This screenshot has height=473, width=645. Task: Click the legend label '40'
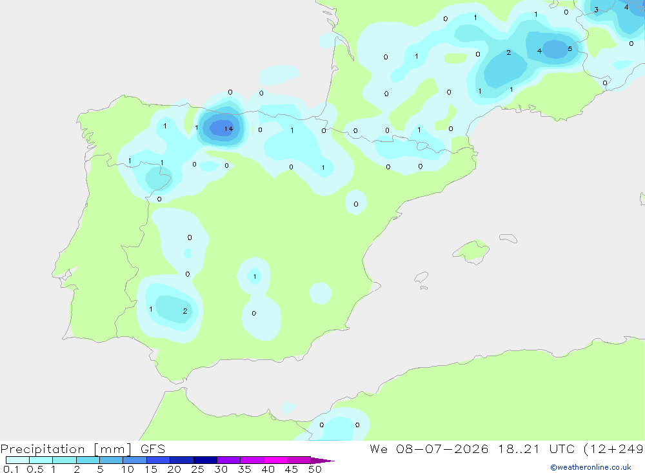pyautogui.click(x=268, y=469)
